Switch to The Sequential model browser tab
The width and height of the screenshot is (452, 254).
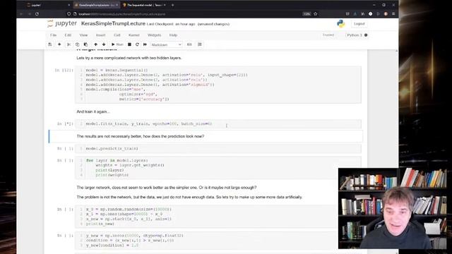(x=144, y=5)
